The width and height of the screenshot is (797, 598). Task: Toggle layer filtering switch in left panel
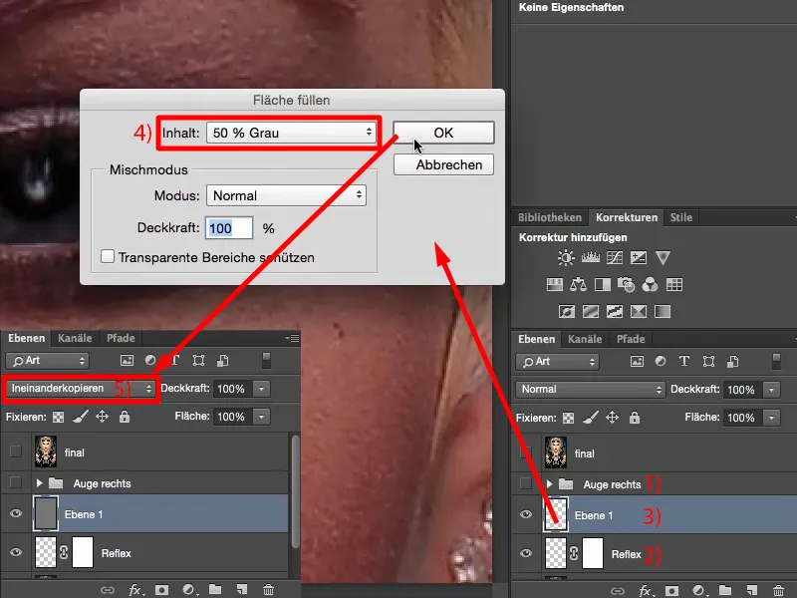(266, 360)
